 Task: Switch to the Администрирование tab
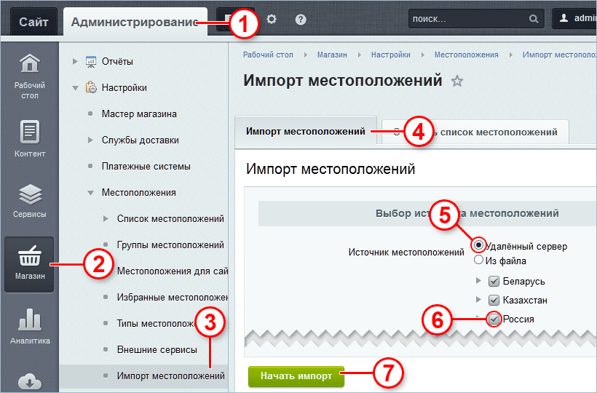135,22
